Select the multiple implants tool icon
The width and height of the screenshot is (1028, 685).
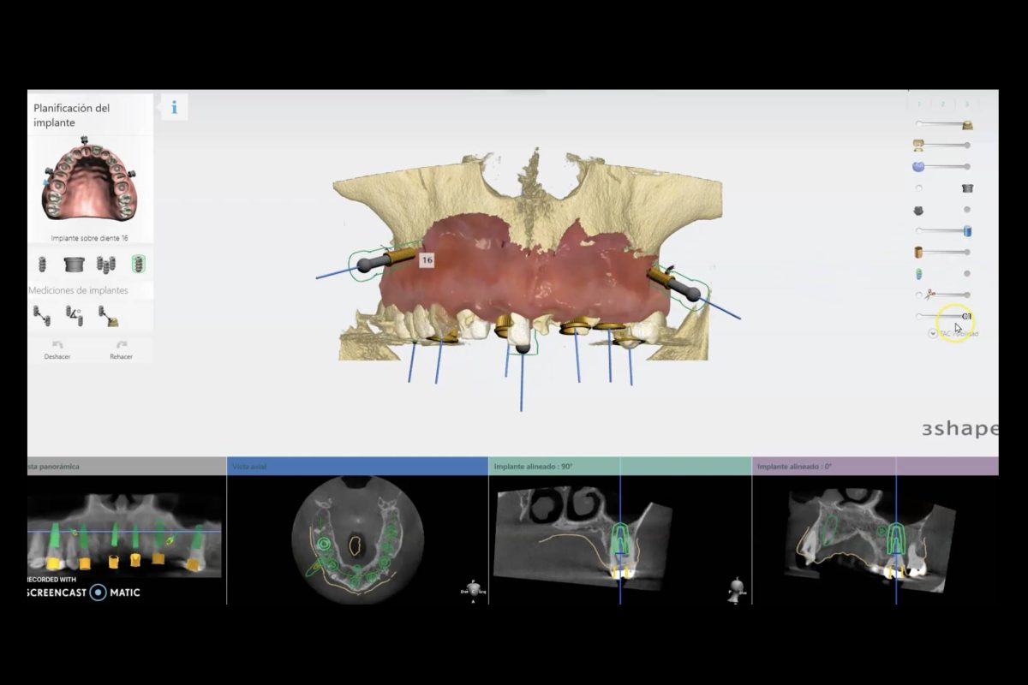105,265
